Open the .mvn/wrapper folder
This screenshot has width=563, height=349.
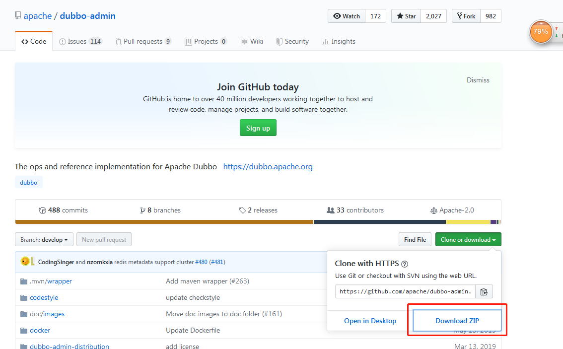pos(51,281)
